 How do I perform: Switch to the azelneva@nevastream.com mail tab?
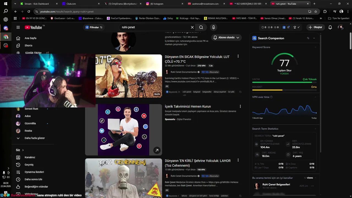pyautogui.click(x=207, y=4)
